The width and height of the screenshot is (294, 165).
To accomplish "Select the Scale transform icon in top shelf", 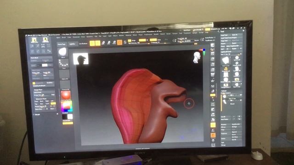I will click(108, 43).
